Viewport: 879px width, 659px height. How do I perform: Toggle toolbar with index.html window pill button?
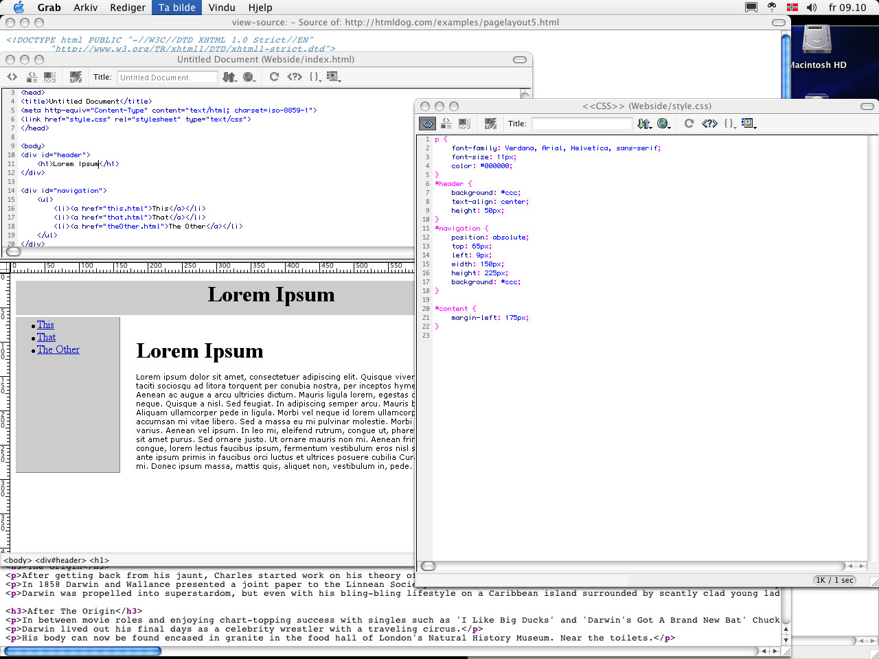coord(520,60)
